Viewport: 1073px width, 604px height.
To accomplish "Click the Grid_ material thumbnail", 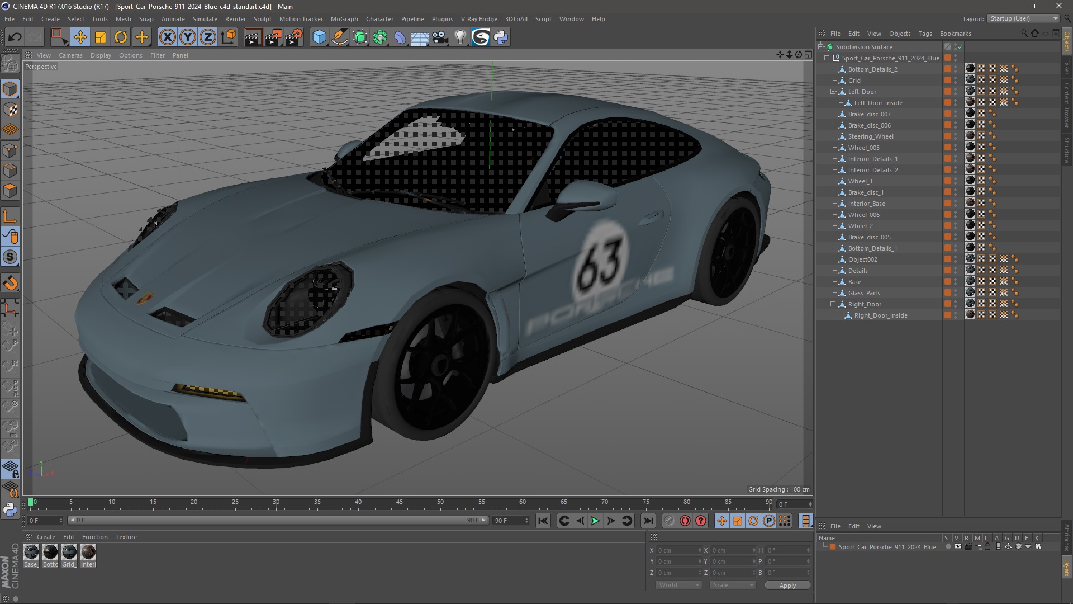I will click(69, 553).
